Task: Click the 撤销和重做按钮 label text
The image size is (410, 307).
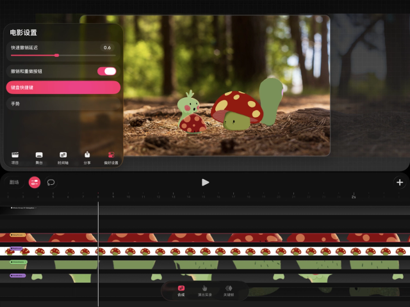Action: click(26, 71)
